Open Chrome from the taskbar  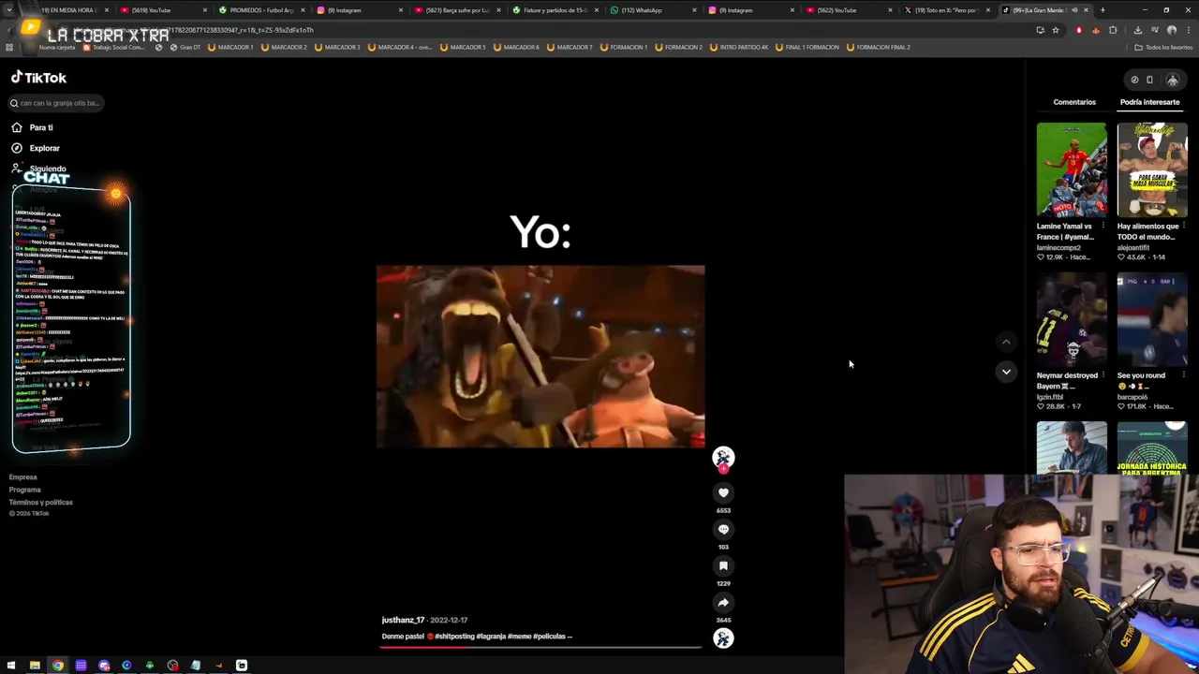pyautogui.click(x=57, y=666)
